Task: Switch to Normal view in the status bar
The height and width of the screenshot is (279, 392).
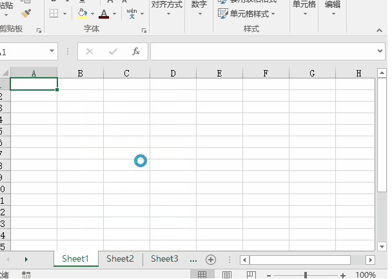Action: click(x=202, y=274)
